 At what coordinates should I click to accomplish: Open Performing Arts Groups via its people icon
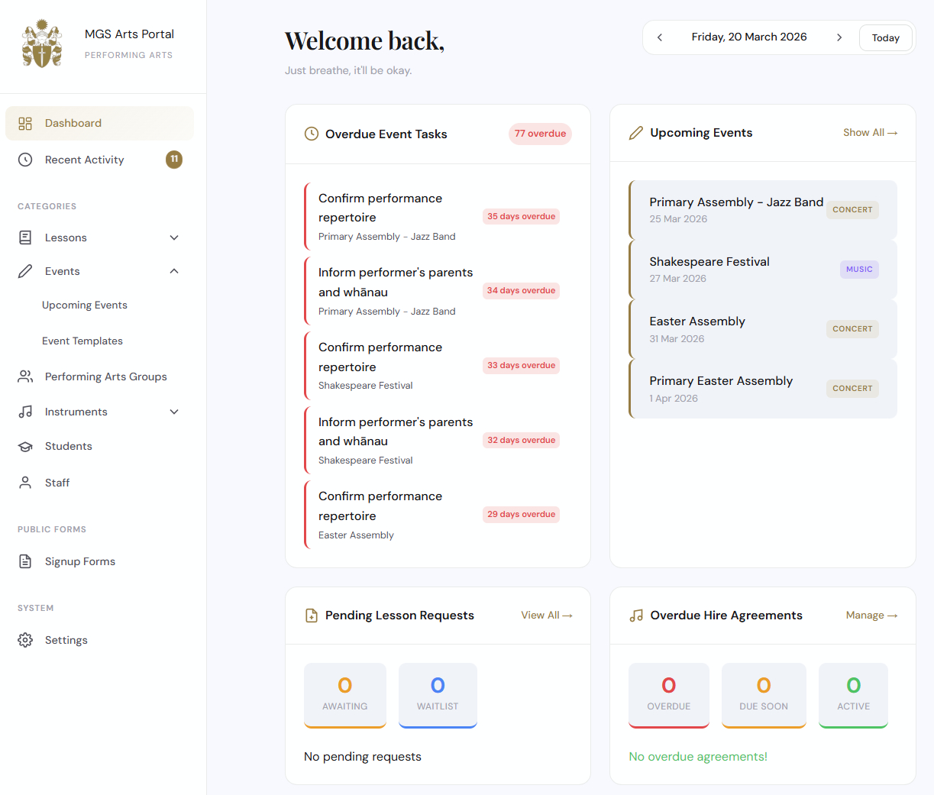coord(27,376)
